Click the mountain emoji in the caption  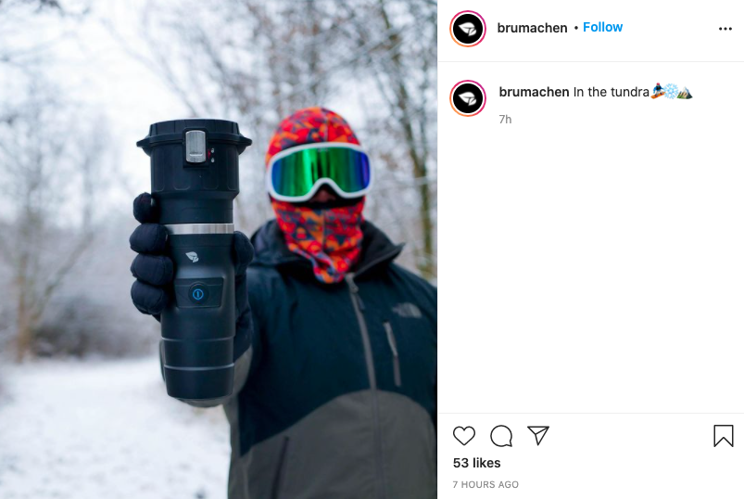pyautogui.click(x=685, y=91)
